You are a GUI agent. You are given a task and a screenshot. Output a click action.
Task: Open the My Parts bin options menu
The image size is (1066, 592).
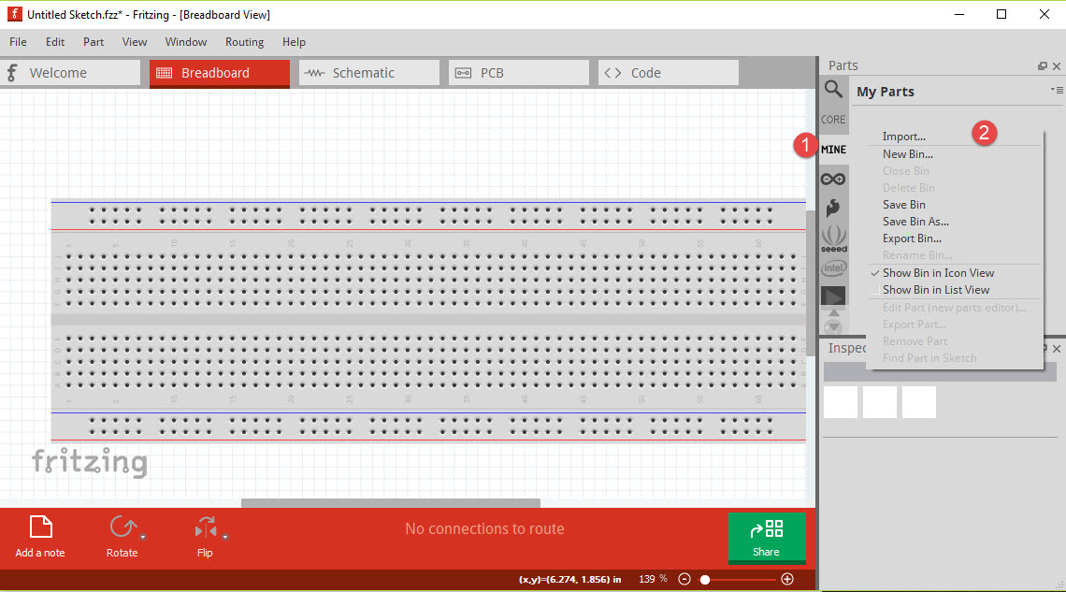point(1058,90)
